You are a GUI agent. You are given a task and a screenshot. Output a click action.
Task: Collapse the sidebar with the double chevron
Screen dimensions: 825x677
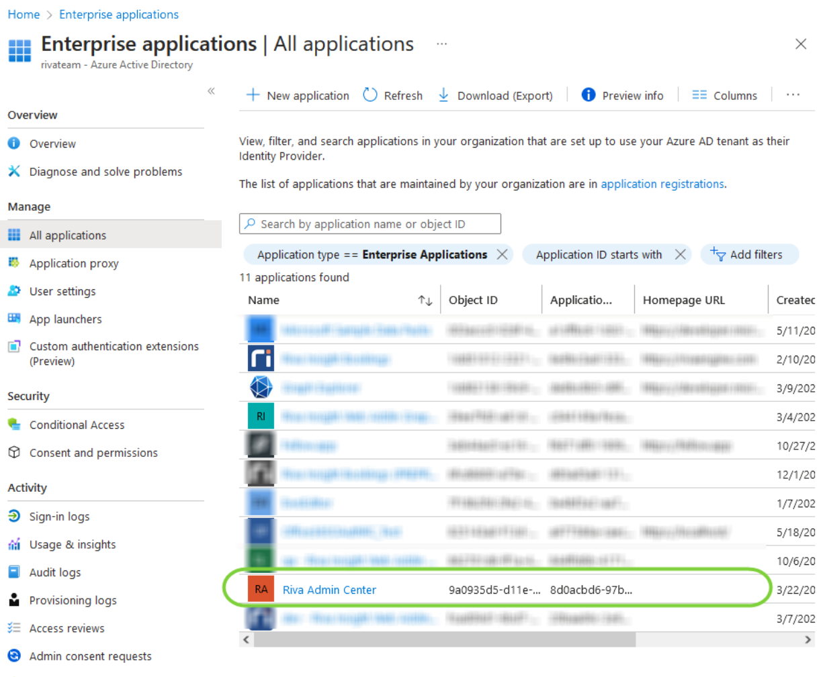[211, 91]
